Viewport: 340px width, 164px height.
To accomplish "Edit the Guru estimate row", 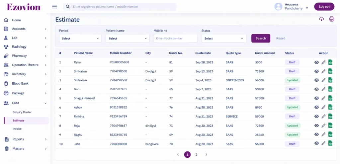I will 323,89.
